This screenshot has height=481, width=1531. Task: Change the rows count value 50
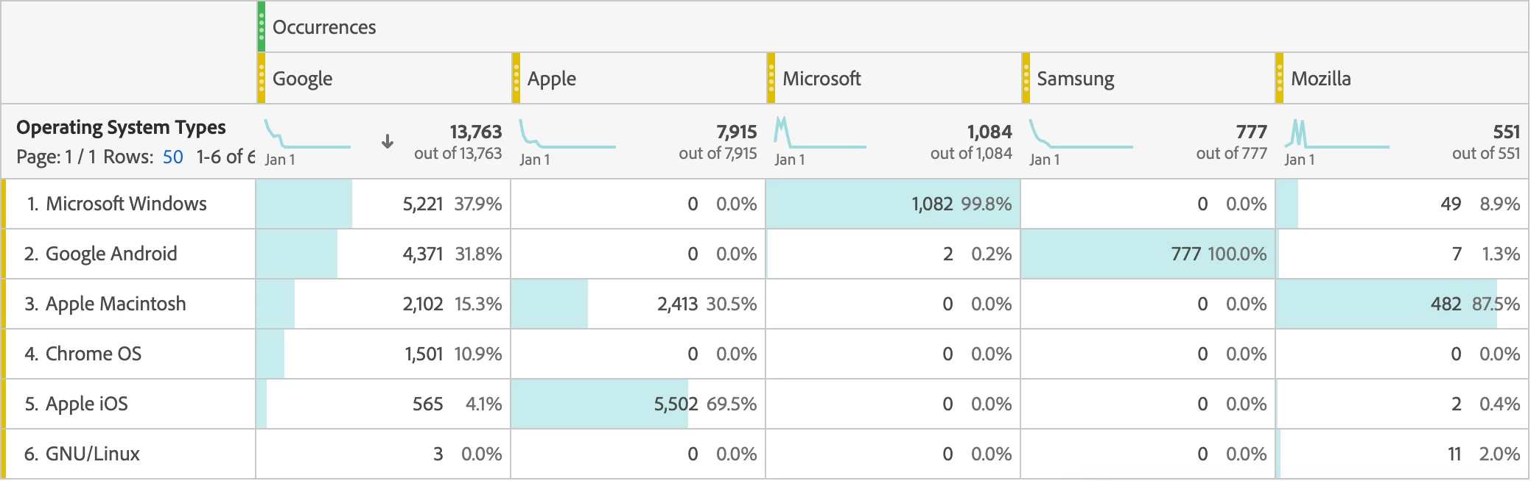(x=173, y=157)
